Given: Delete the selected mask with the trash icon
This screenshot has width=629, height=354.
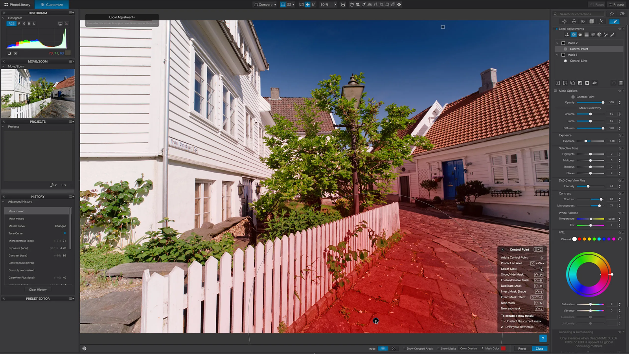Looking at the screenshot, I should point(620,83).
